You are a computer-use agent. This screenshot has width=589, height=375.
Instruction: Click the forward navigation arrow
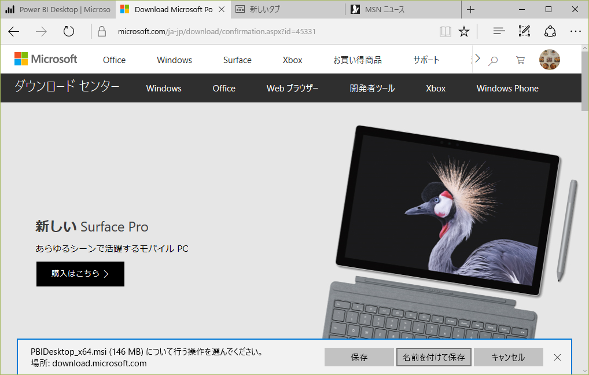(x=41, y=32)
